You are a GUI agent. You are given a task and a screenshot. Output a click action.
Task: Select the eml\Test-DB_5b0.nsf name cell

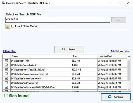tap(41, 69)
